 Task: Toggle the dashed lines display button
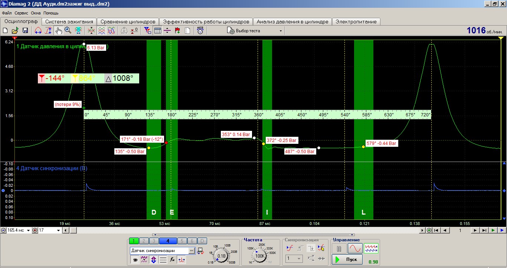(163, 259)
